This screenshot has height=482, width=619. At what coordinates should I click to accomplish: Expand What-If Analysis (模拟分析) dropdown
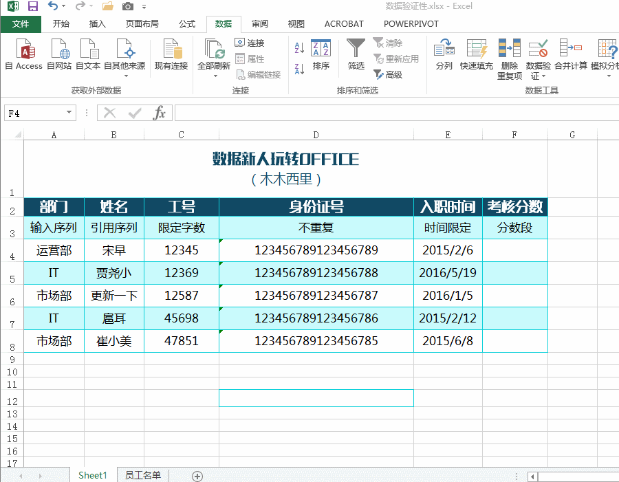pyautogui.click(x=609, y=76)
